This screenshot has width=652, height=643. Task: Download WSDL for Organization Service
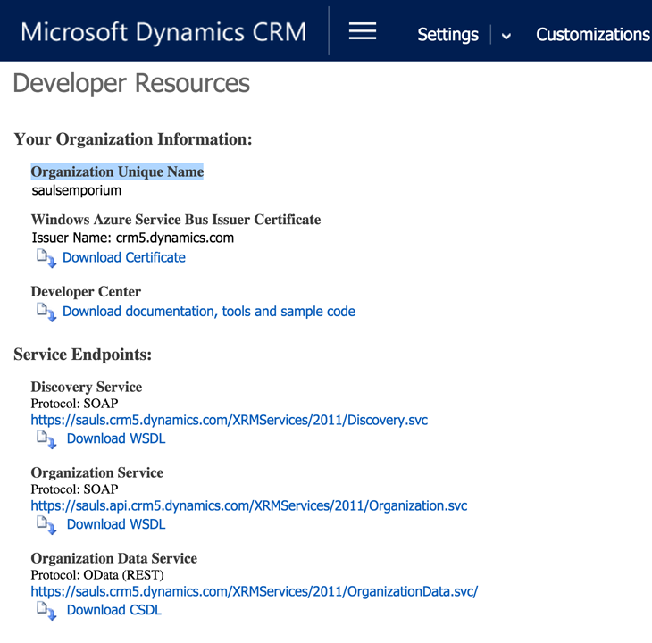click(116, 524)
